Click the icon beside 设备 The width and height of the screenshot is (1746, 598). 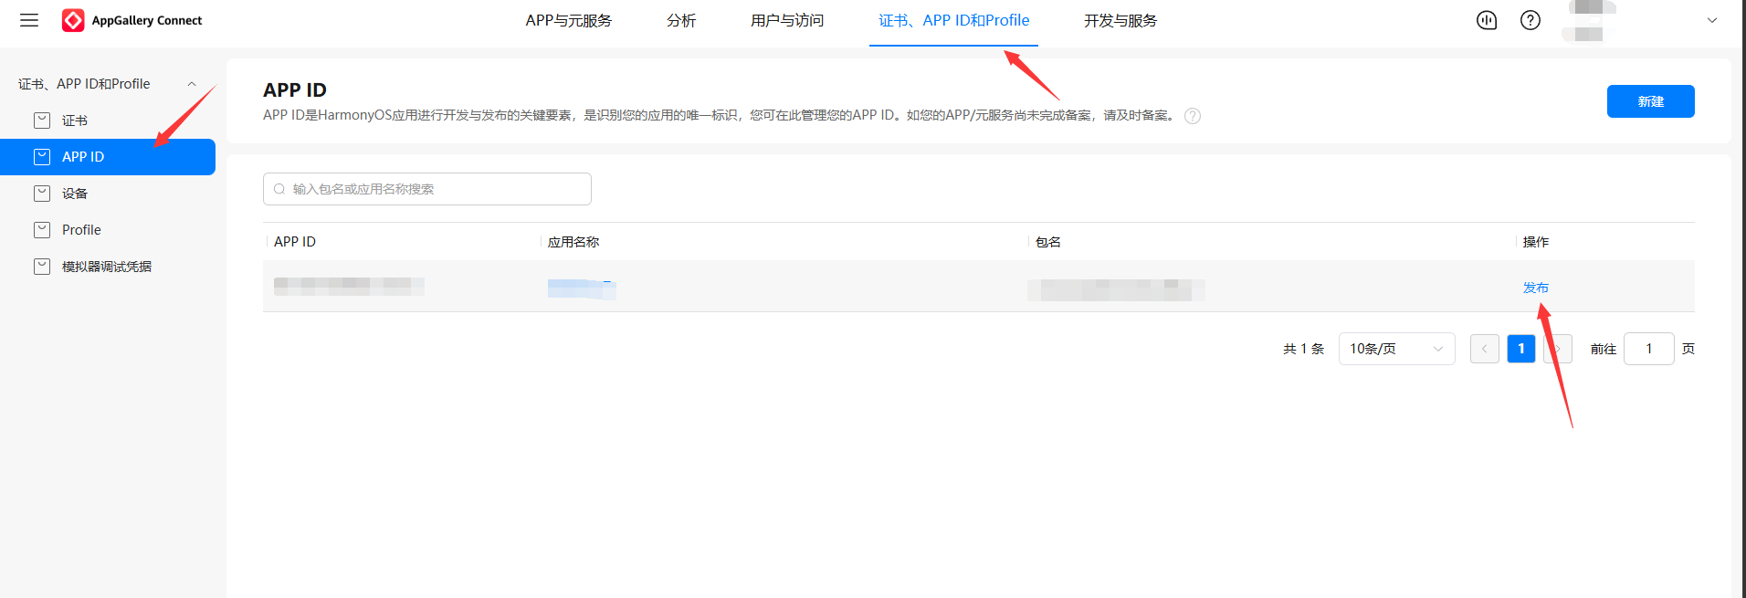tap(42, 194)
